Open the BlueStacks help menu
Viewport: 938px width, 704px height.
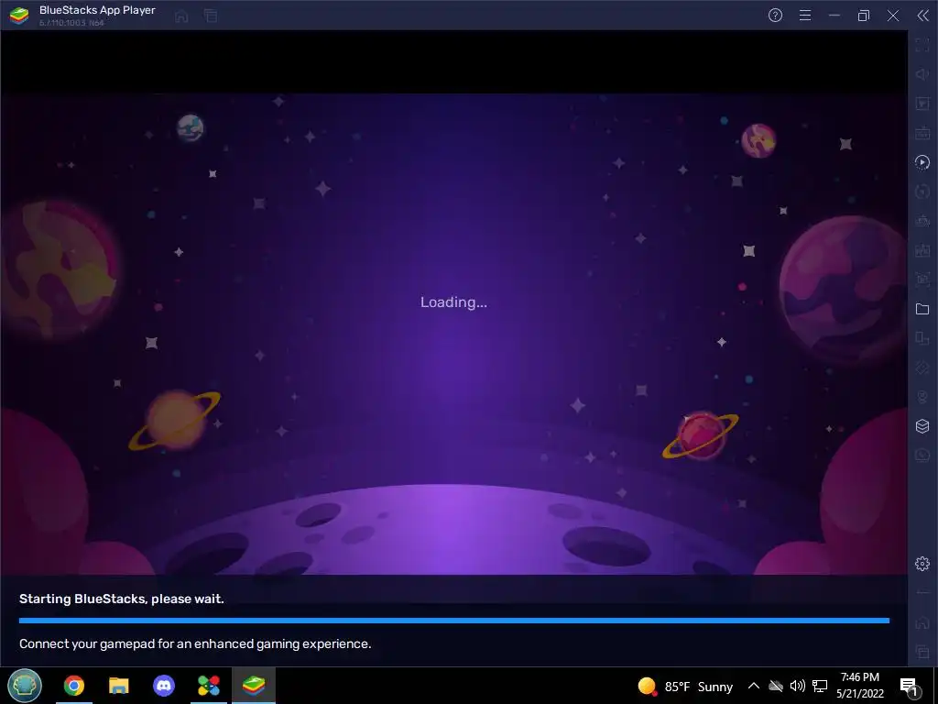pyautogui.click(x=775, y=16)
